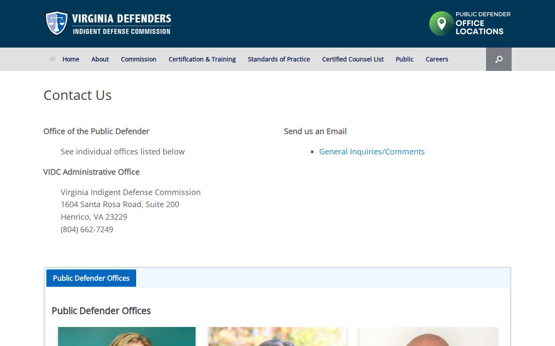Click the Office of the Public Defender heading
This screenshot has height=346, width=555.
96,131
